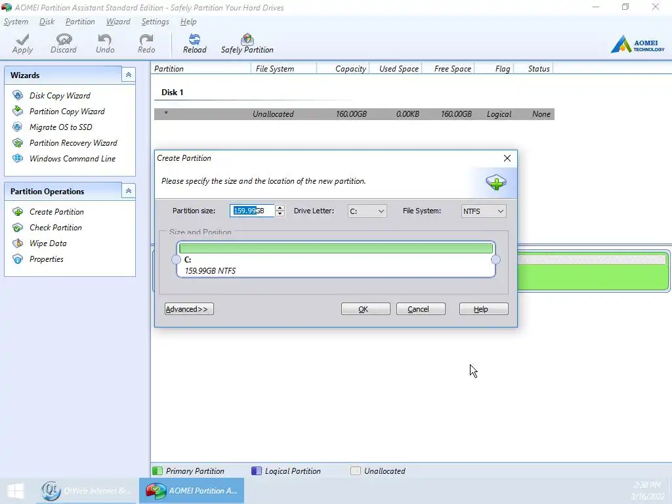The image size is (672, 504).
Task: Click the Unallocated legend swatch
Action: point(355,471)
